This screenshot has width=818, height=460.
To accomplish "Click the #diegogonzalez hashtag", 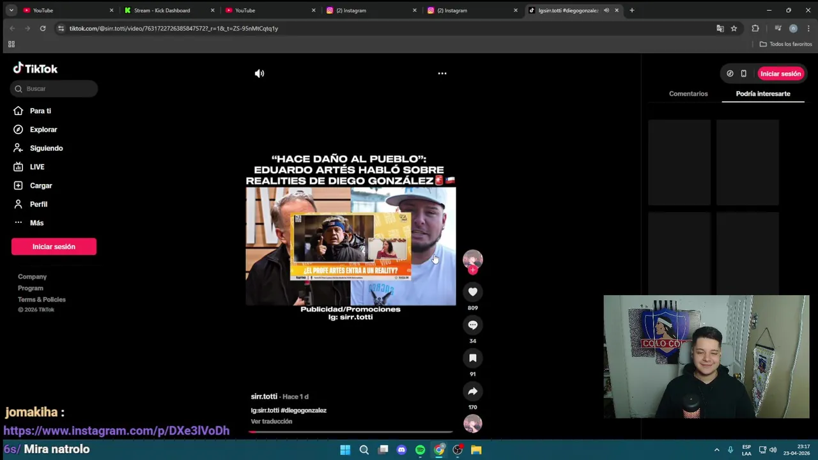I will (304, 411).
